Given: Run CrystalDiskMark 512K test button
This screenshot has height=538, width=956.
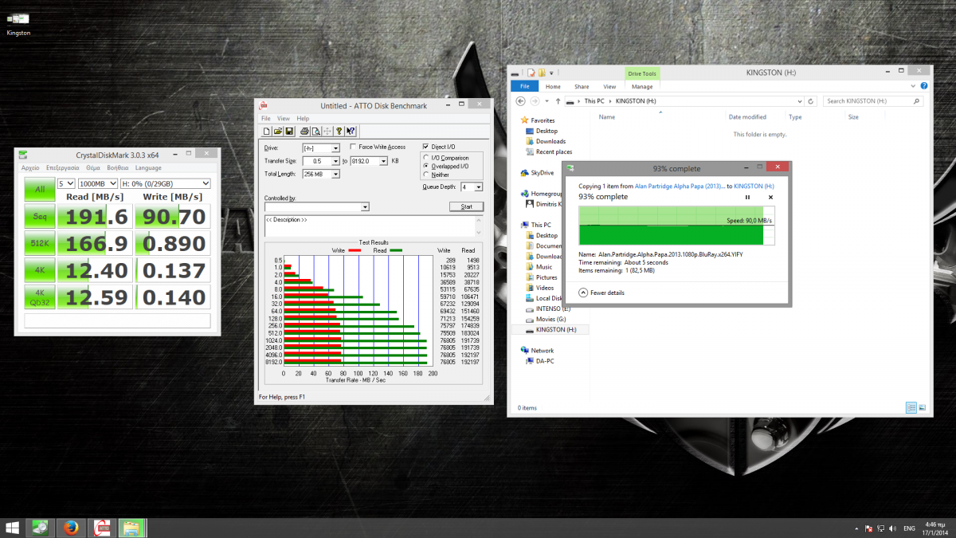Looking at the screenshot, I should [x=39, y=243].
